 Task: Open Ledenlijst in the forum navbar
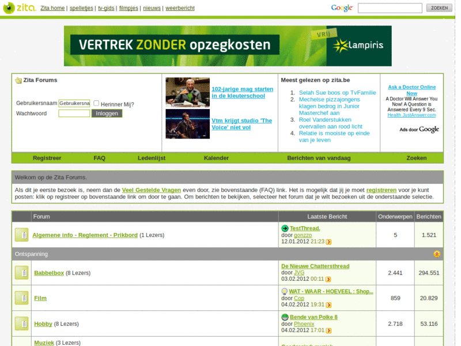click(x=152, y=158)
